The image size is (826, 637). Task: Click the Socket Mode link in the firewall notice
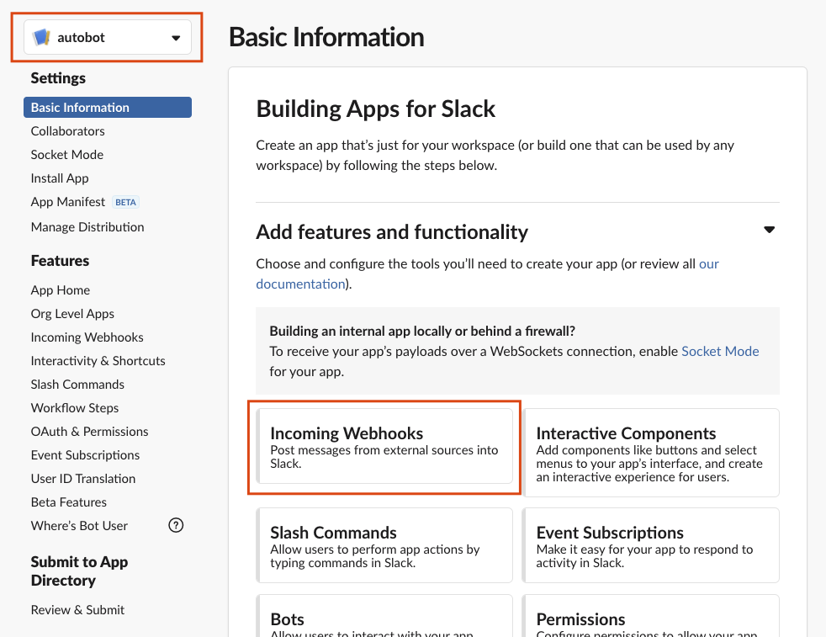(720, 352)
